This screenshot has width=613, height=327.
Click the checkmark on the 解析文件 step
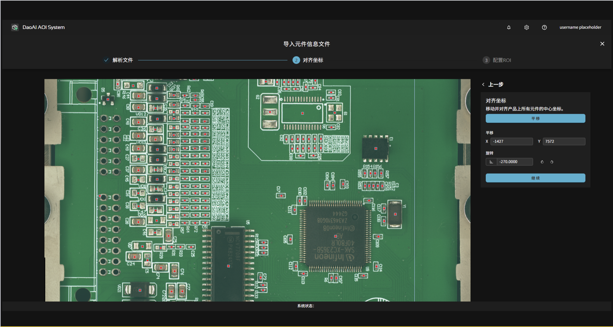(106, 60)
